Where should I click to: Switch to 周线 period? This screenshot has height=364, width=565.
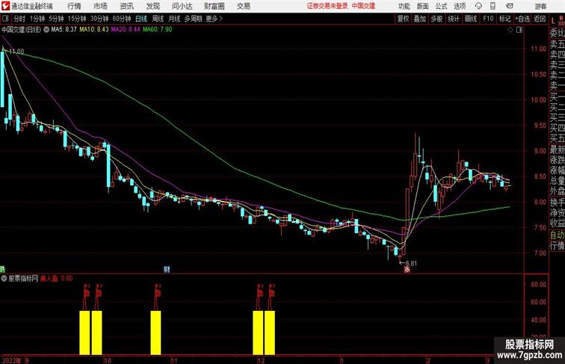tap(158, 19)
